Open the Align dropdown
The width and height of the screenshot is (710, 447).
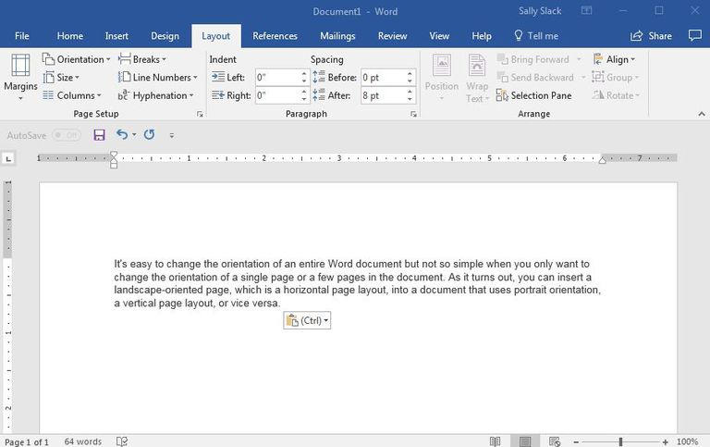pos(614,59)
